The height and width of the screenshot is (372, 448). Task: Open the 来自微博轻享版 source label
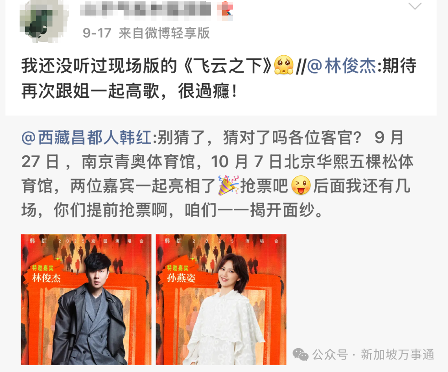[x=164, y=33]
